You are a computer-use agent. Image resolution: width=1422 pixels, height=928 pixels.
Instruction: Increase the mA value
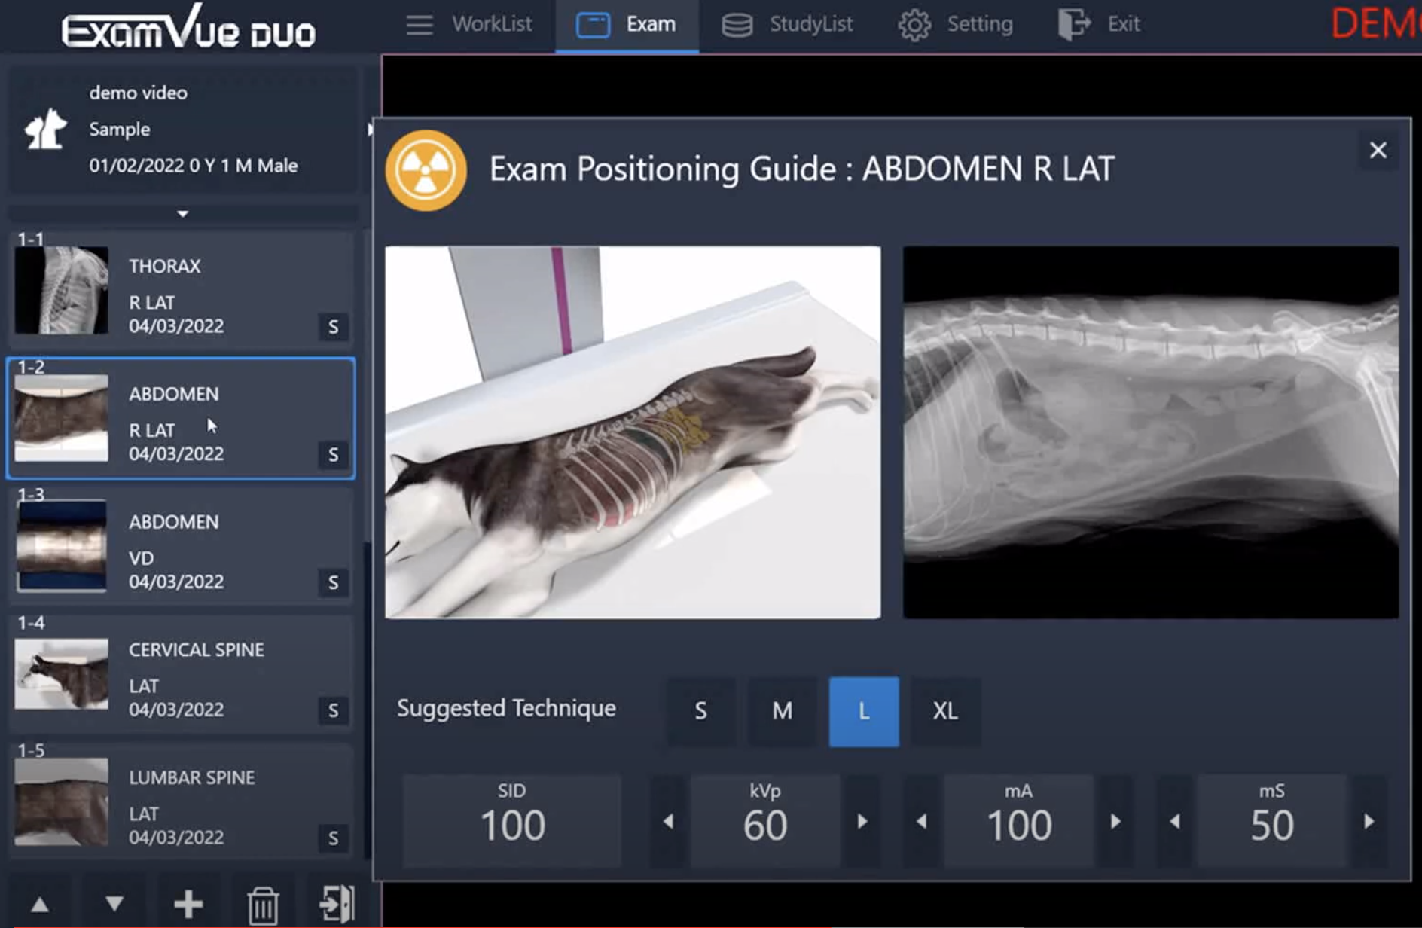[1115, 821]
